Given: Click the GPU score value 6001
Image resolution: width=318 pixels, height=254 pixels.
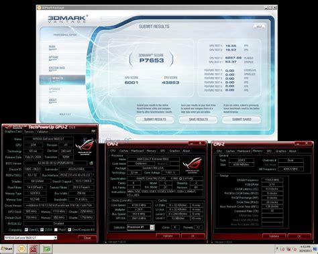Looking at the screenshot, I should tap(131, 82).
